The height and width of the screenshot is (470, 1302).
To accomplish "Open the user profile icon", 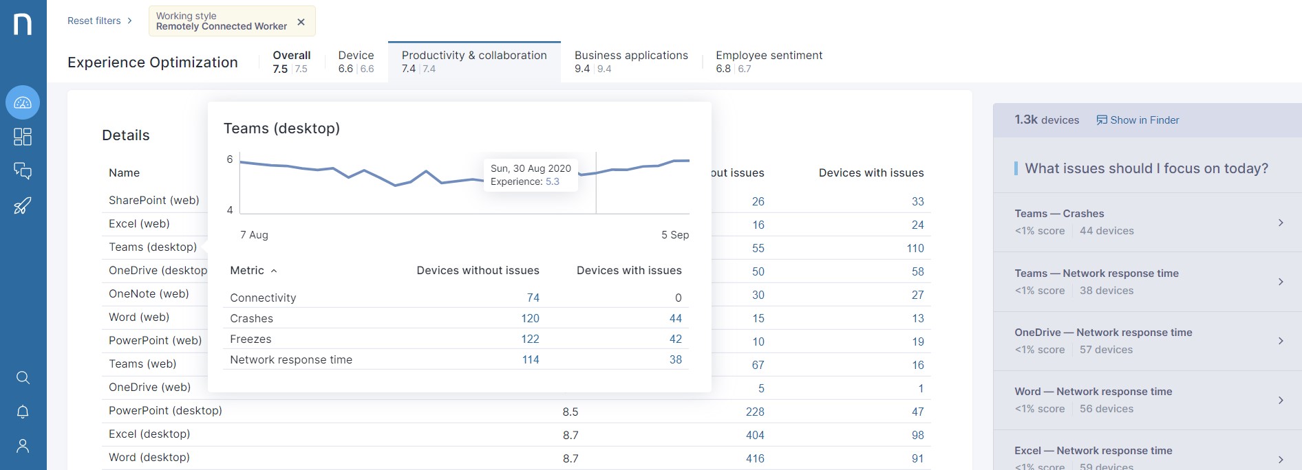I will [23, 446].
